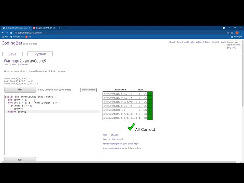Click result row arrayCount9([]) → 0
The height and width of the screenshot is (183, 244).
click(128, 110)
